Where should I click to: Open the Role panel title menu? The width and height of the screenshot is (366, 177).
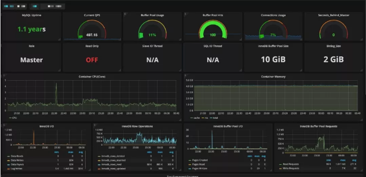coord(31,46)
